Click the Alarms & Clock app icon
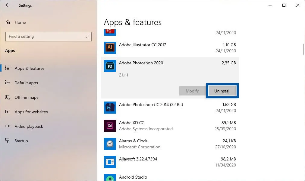This screenshot has height=181, width=305. click(x=110, y=144)
